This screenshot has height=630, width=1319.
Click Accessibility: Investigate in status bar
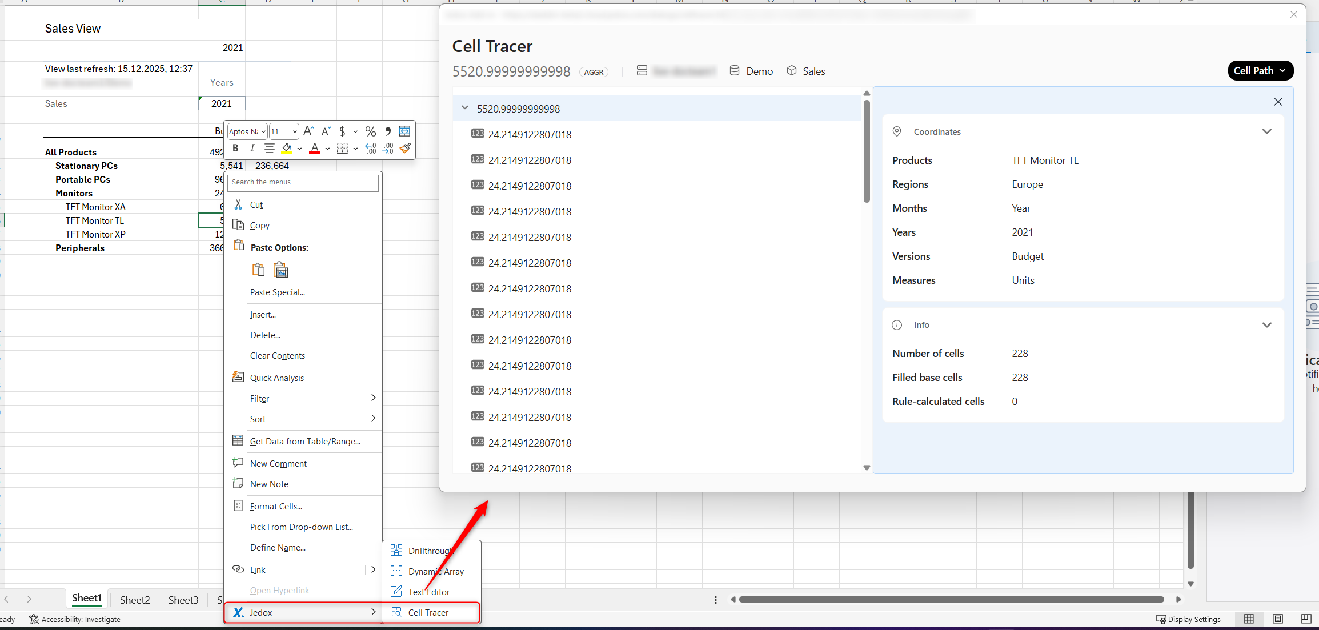[x=75, y=619]
